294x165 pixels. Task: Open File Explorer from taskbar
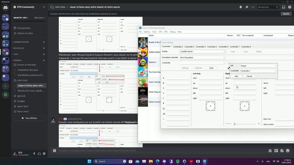(151, 161)
